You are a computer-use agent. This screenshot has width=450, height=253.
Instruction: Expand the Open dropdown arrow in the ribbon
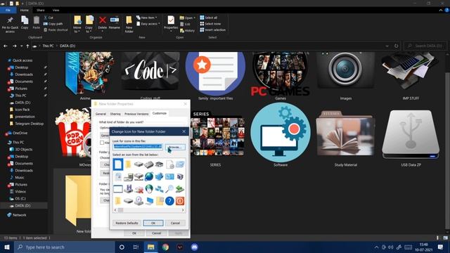[194, 18]
